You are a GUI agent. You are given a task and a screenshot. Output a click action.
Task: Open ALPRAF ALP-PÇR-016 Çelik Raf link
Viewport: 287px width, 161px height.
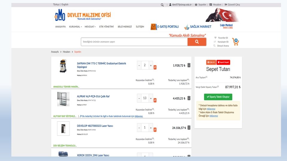[93, 96]
